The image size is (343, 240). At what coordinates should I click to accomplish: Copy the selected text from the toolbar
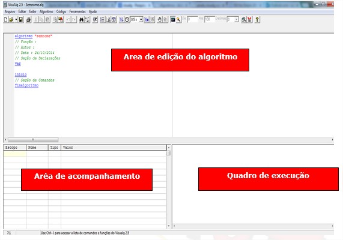[41, 20]
